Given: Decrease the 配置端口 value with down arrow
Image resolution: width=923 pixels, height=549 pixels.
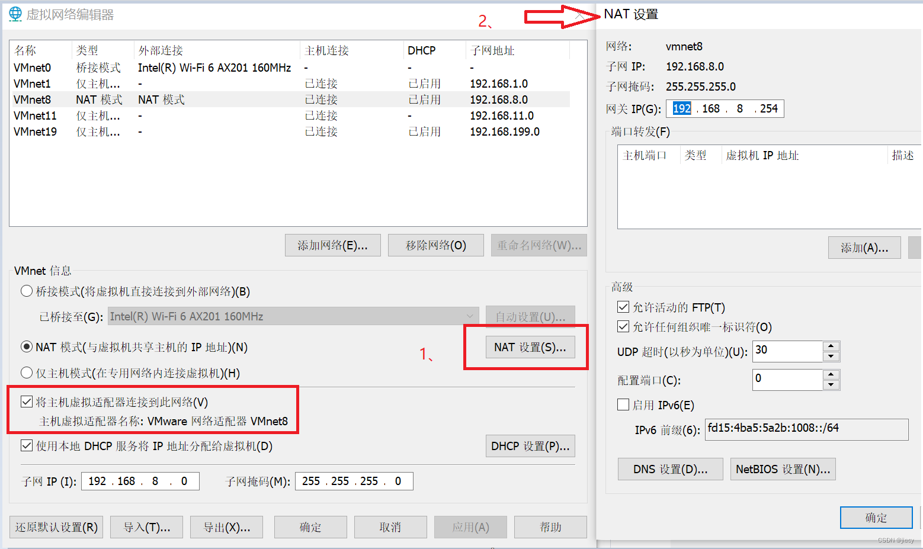Looking at the screenshot, I should 831,384.
